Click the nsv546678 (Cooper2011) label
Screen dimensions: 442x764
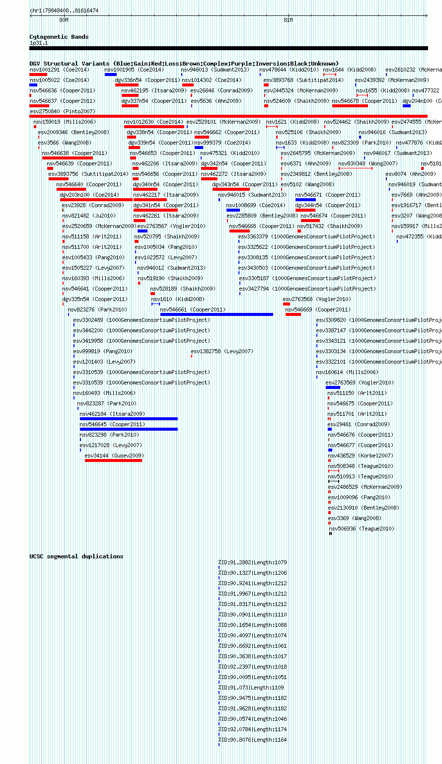point(364,101)
